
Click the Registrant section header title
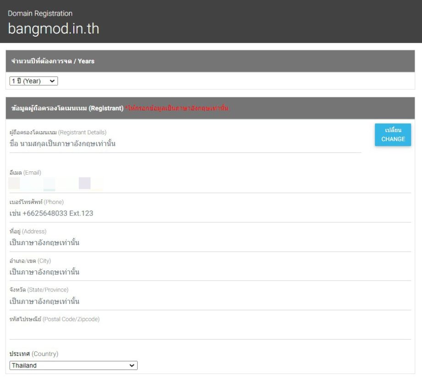[67, 108]
